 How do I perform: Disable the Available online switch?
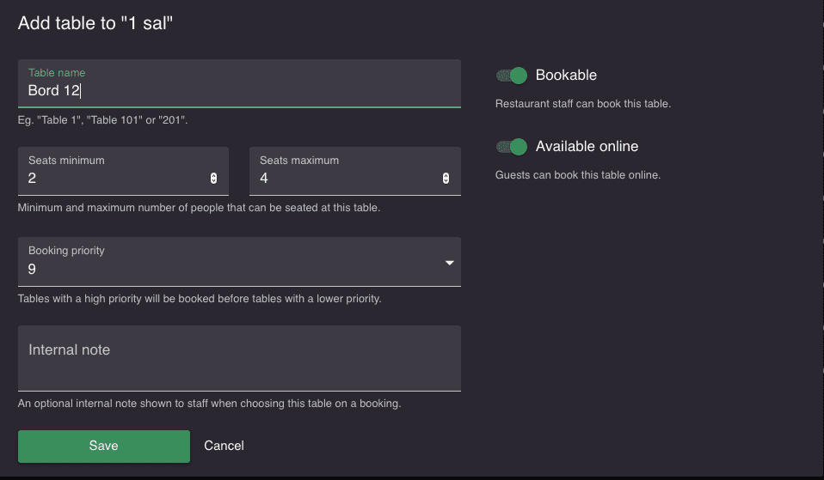click(x=511, y=147)
